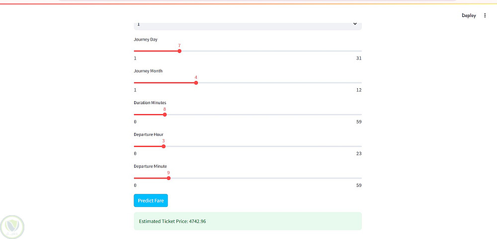The width and height of the screenshot is (497, 239).
Task: Click the Deploy button
Action: [469, 15]
